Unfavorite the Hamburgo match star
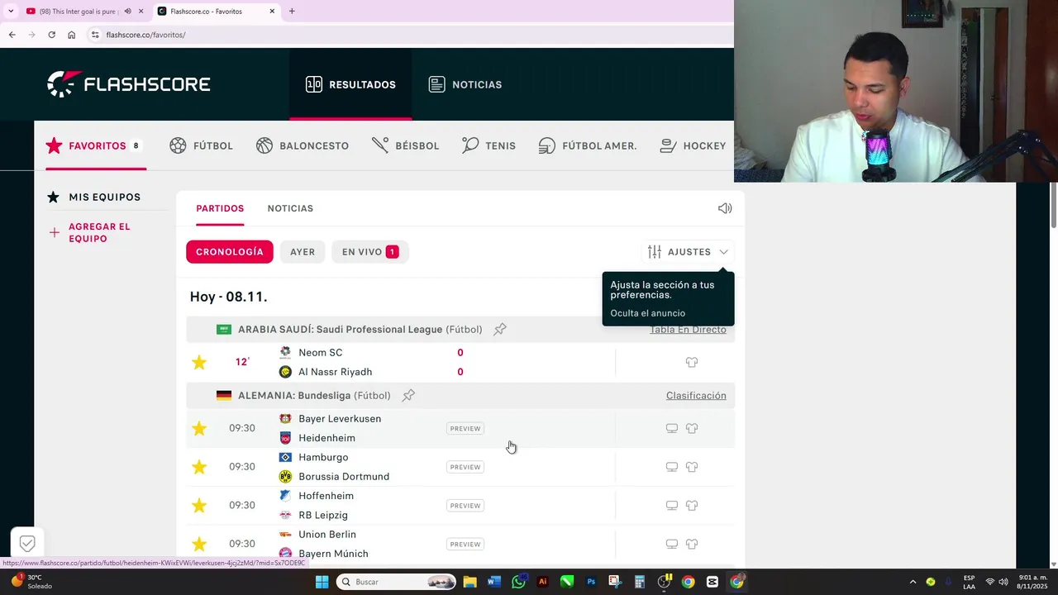Screen dimensions: 1058x595 coord(199,467)
